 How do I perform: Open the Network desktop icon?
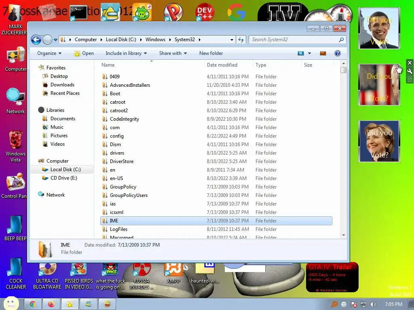[16, 101]
